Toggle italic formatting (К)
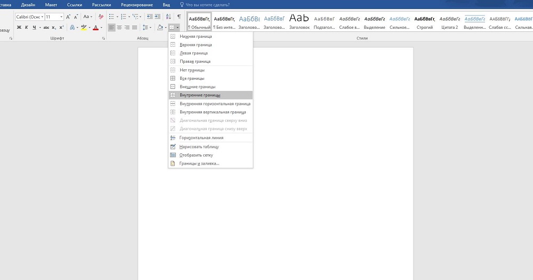This screenshot has height=280, width=533. tap(26, 27)
